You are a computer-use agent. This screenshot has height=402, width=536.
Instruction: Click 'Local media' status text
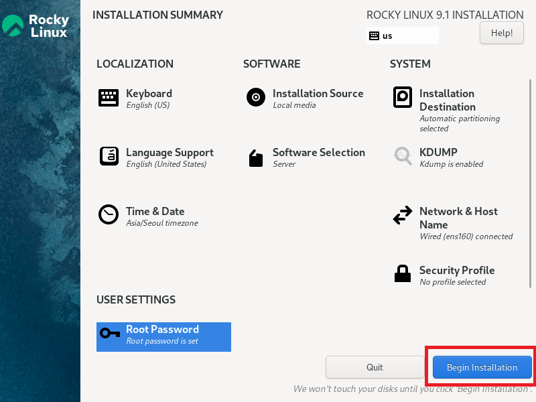point(294,105)
